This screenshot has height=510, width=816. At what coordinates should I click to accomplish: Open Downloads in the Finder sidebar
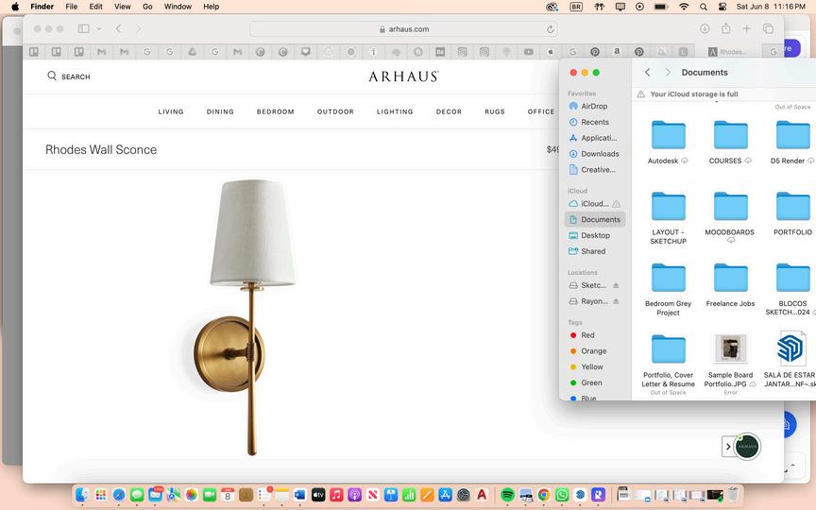[594, 154]
